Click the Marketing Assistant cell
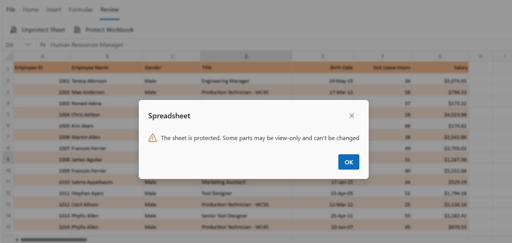Viewport: 512px width, 243px height. point(246,182)
